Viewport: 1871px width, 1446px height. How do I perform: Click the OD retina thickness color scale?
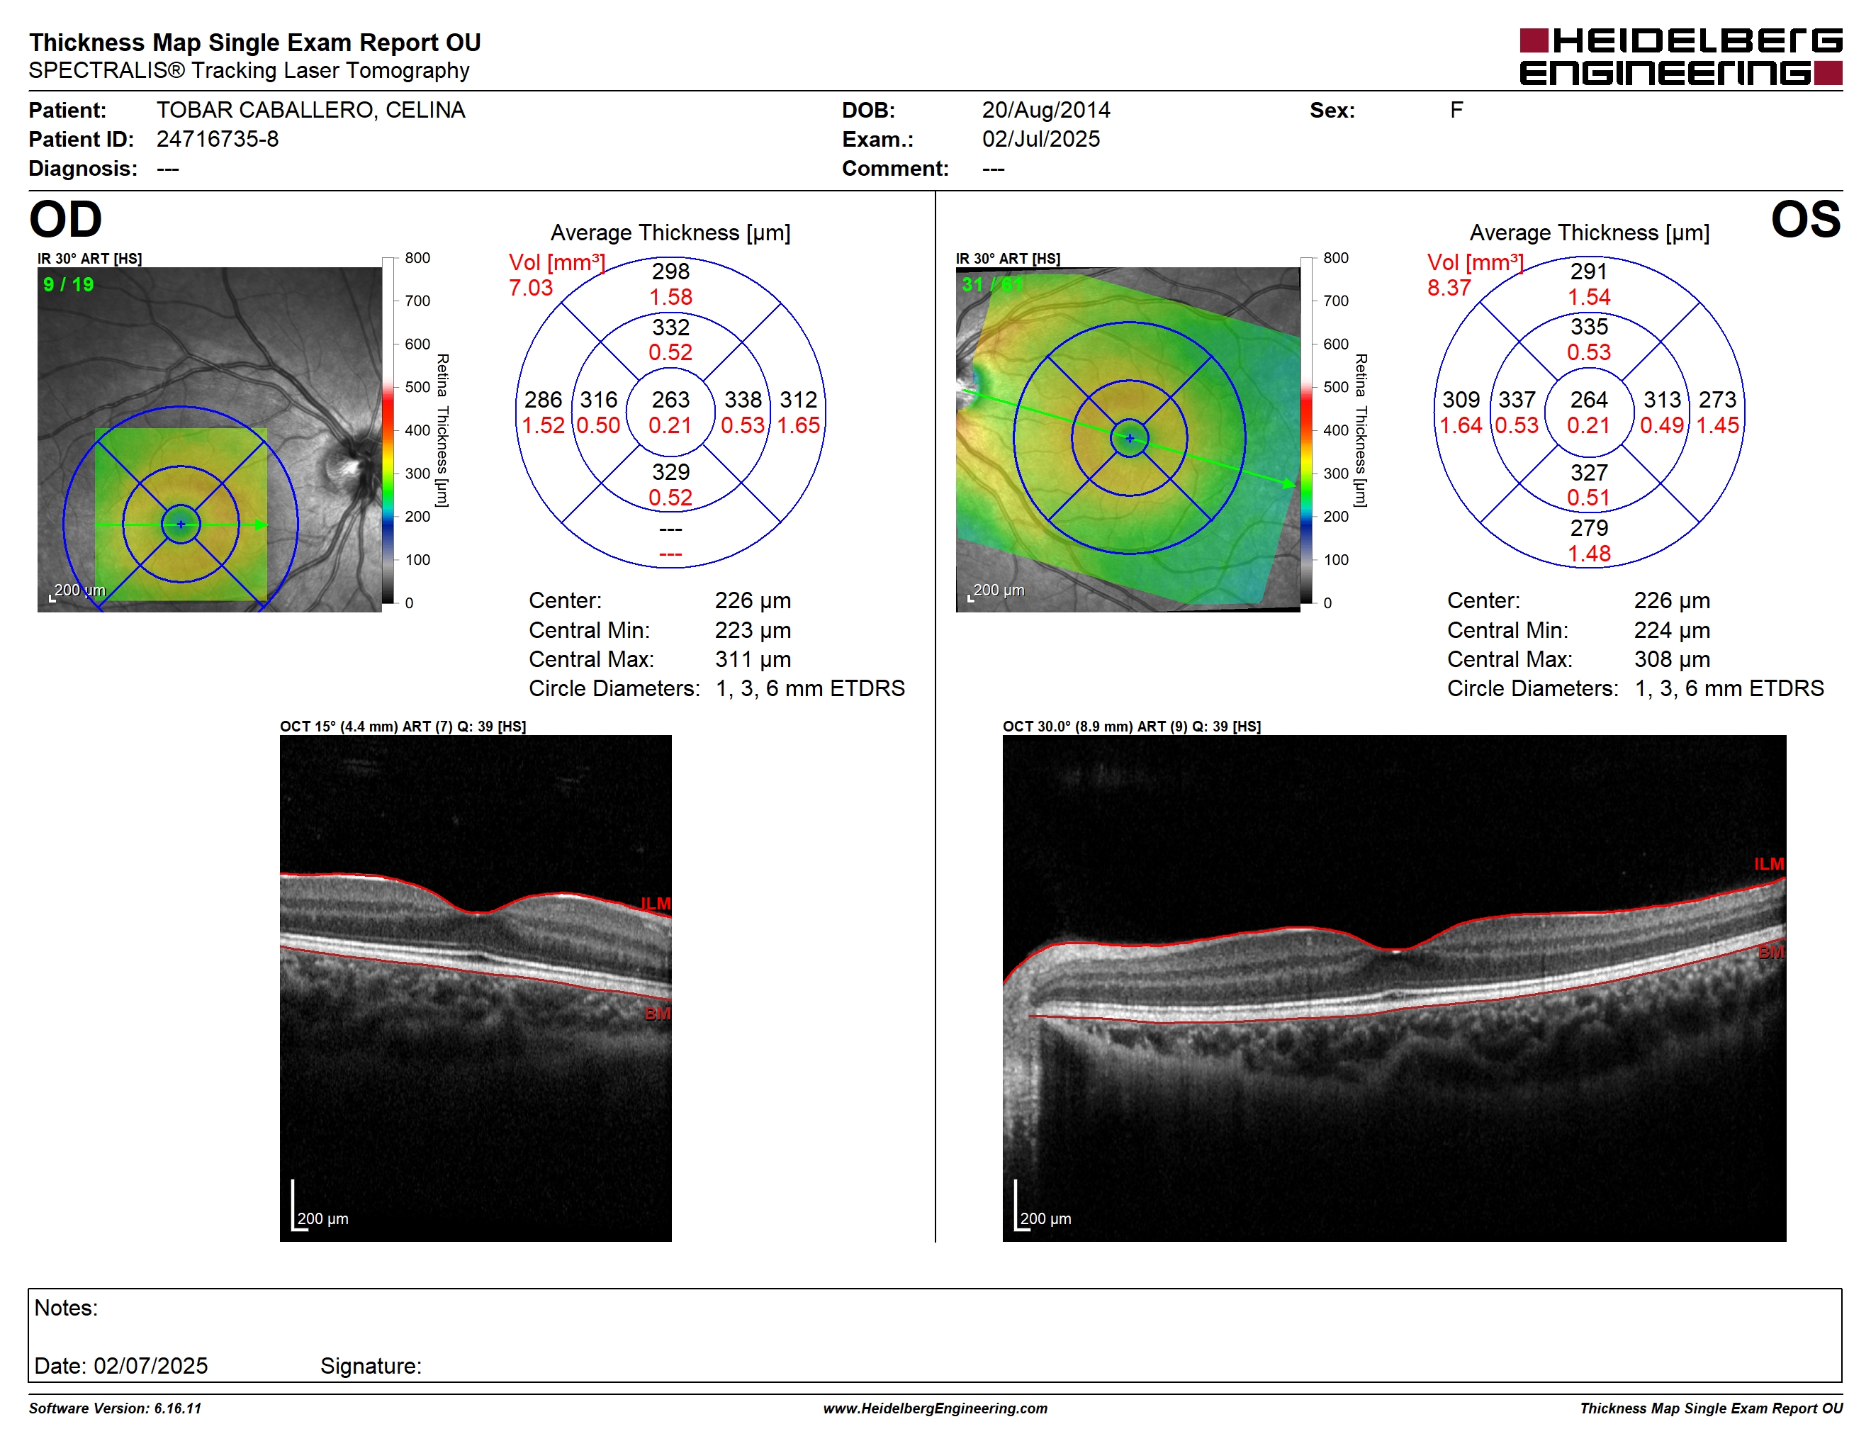tap(388, 430)
